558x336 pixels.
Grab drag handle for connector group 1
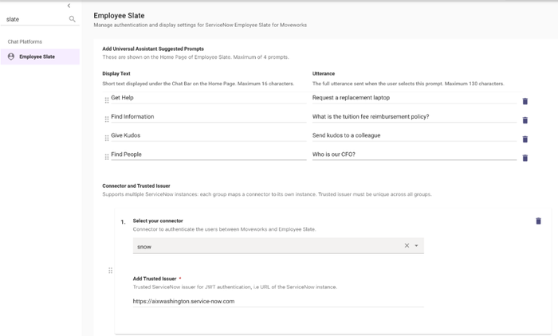(110, 271)
